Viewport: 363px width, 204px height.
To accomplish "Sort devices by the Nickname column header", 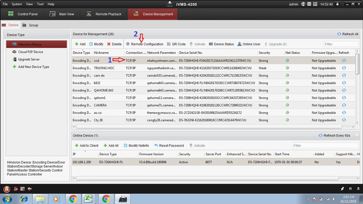I will [x=101, y=53].
